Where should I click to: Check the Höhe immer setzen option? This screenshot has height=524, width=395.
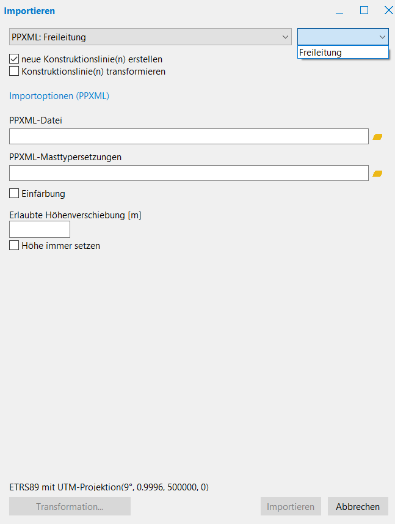[15, 246]
